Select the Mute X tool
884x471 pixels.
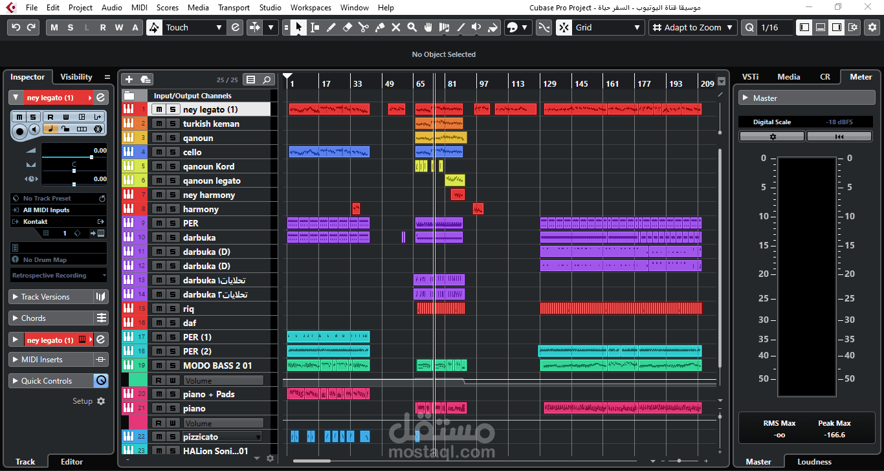click(396, 27)
